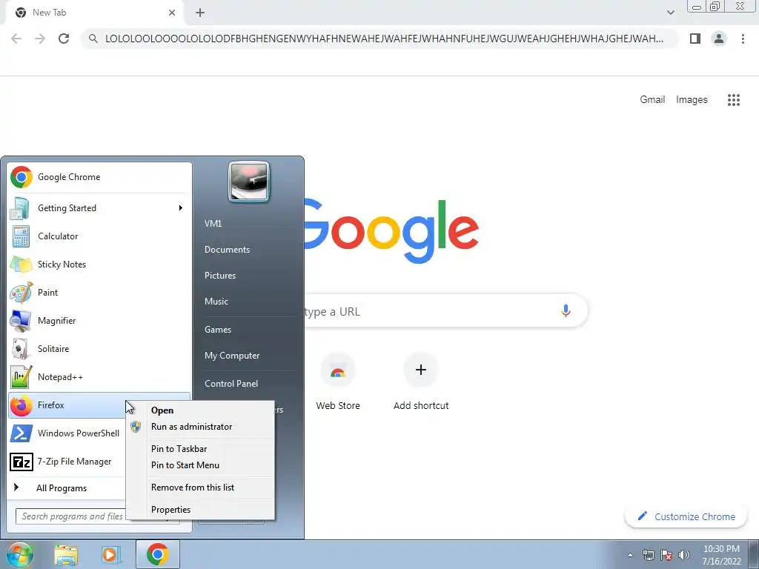Image resolution: width=759 pixels, height=569 pixels.
Task: Select Remove from this list
Action: coord(200,488)
